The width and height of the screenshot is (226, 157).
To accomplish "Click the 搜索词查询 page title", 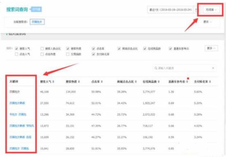I will 17,9.
